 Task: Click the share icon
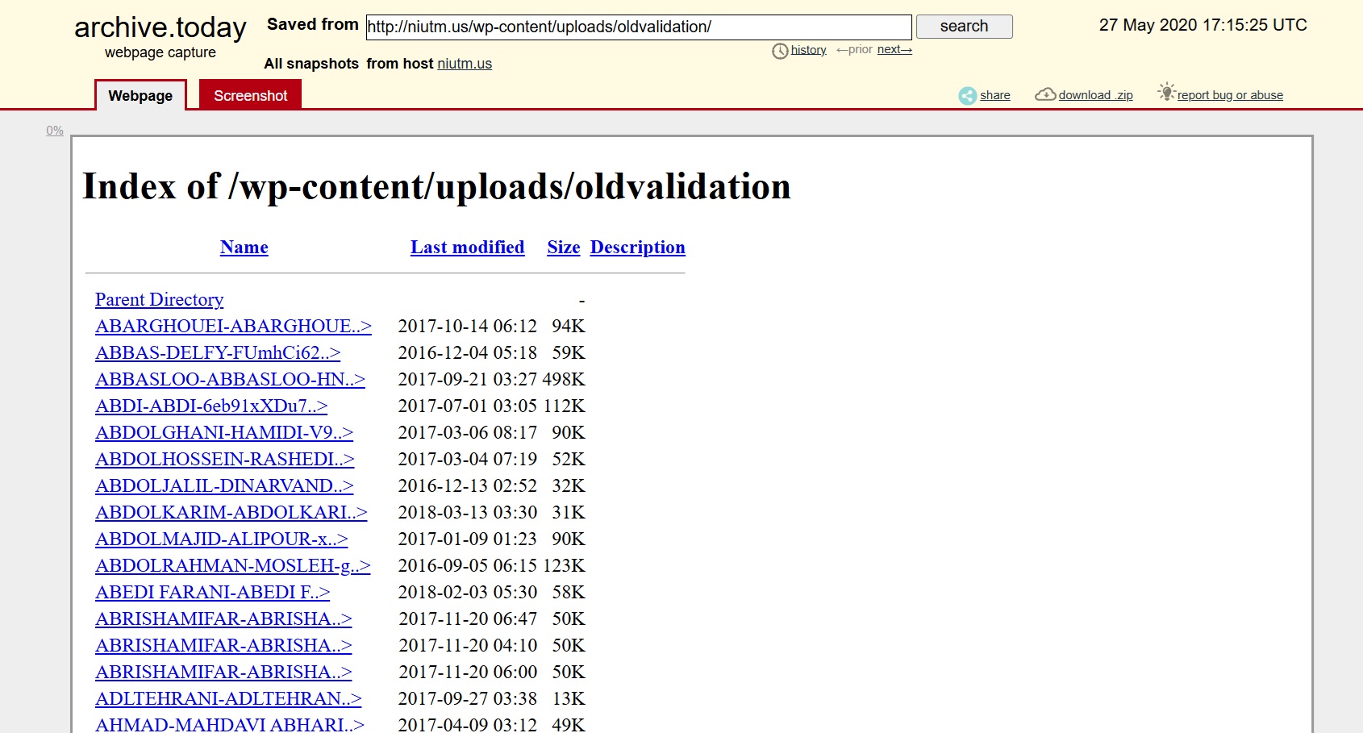(x=967, y=95)
